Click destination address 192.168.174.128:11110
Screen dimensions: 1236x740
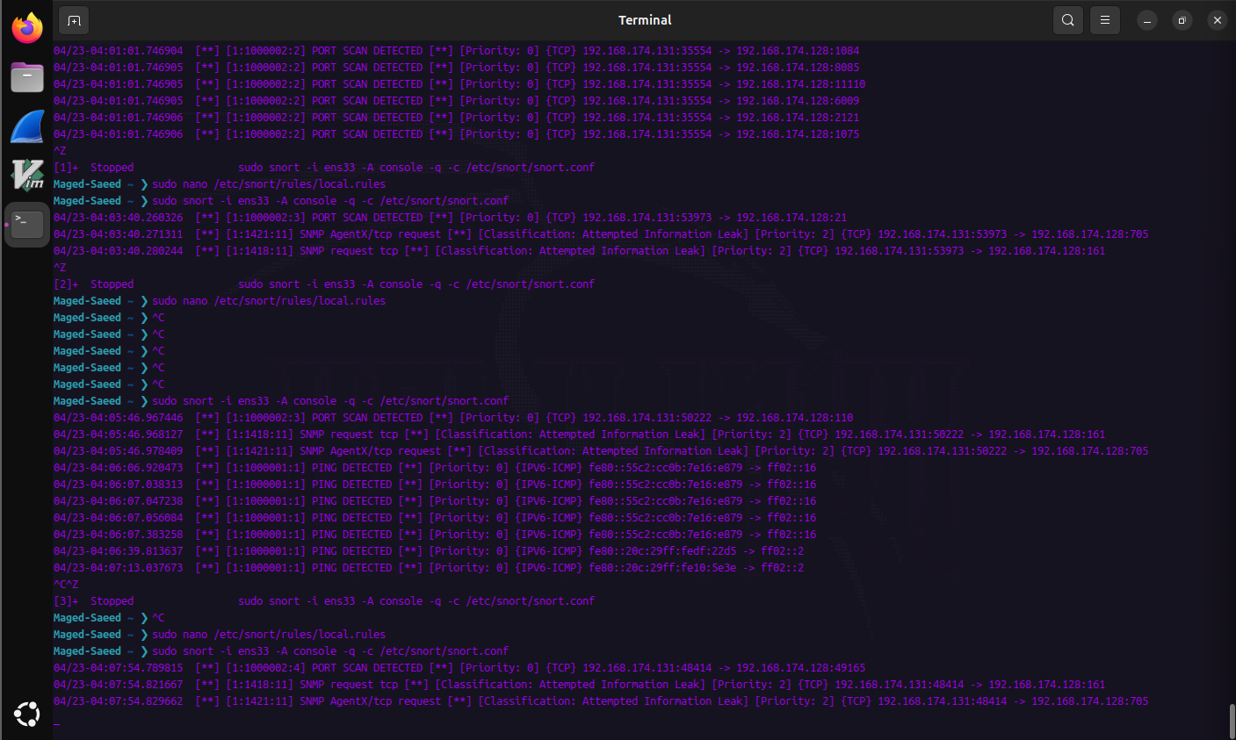pyautogui.click(x=801, y=84)
